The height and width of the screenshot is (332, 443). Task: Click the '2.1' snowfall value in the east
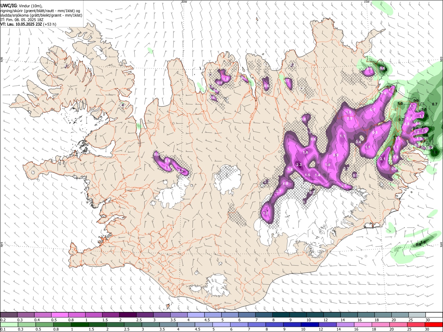pos(383,159)
